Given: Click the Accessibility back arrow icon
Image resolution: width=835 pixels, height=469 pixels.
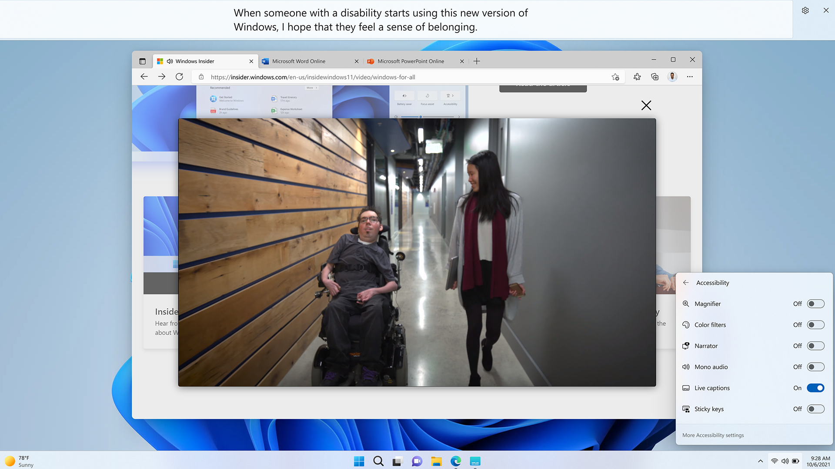Looking at the screenshot, I should (686, 282).
